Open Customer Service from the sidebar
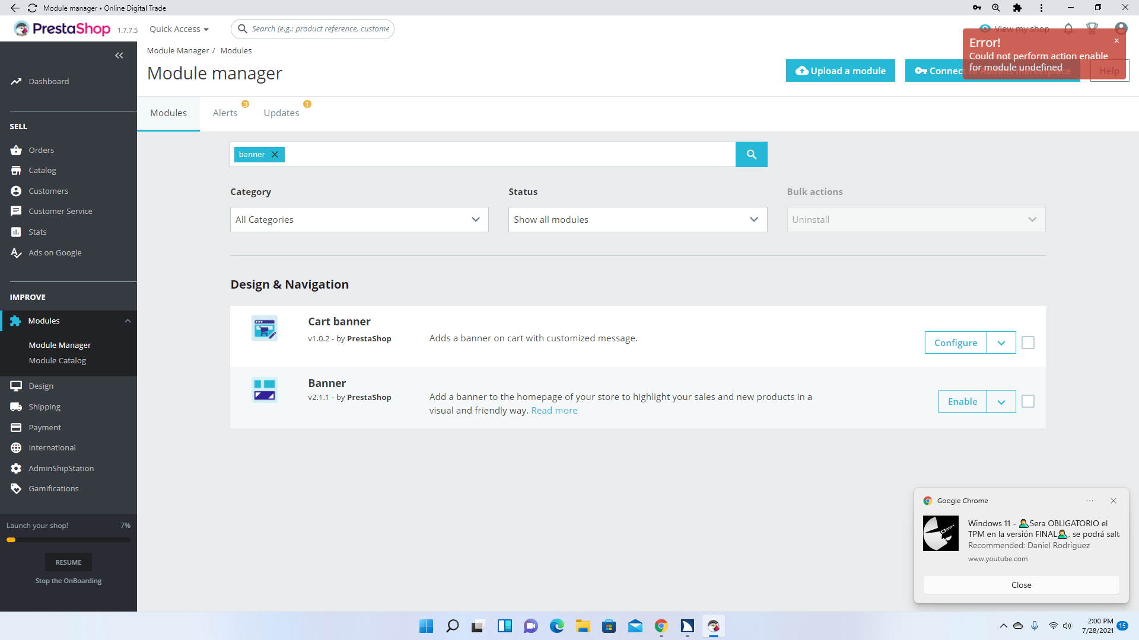 tap(61, 211)
